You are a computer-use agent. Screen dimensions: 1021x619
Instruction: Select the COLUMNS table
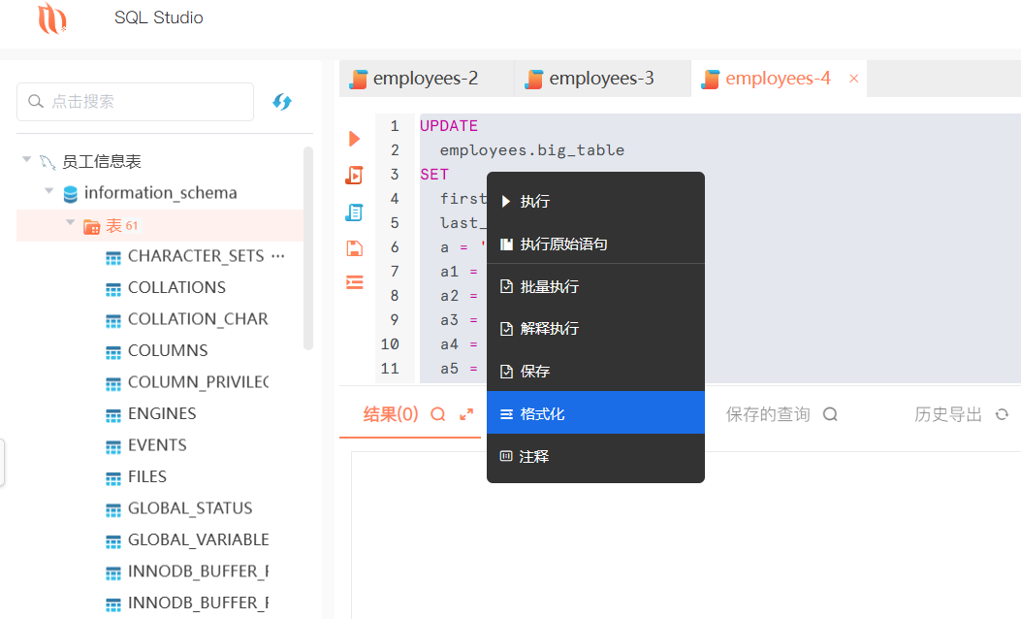[168, 350]
